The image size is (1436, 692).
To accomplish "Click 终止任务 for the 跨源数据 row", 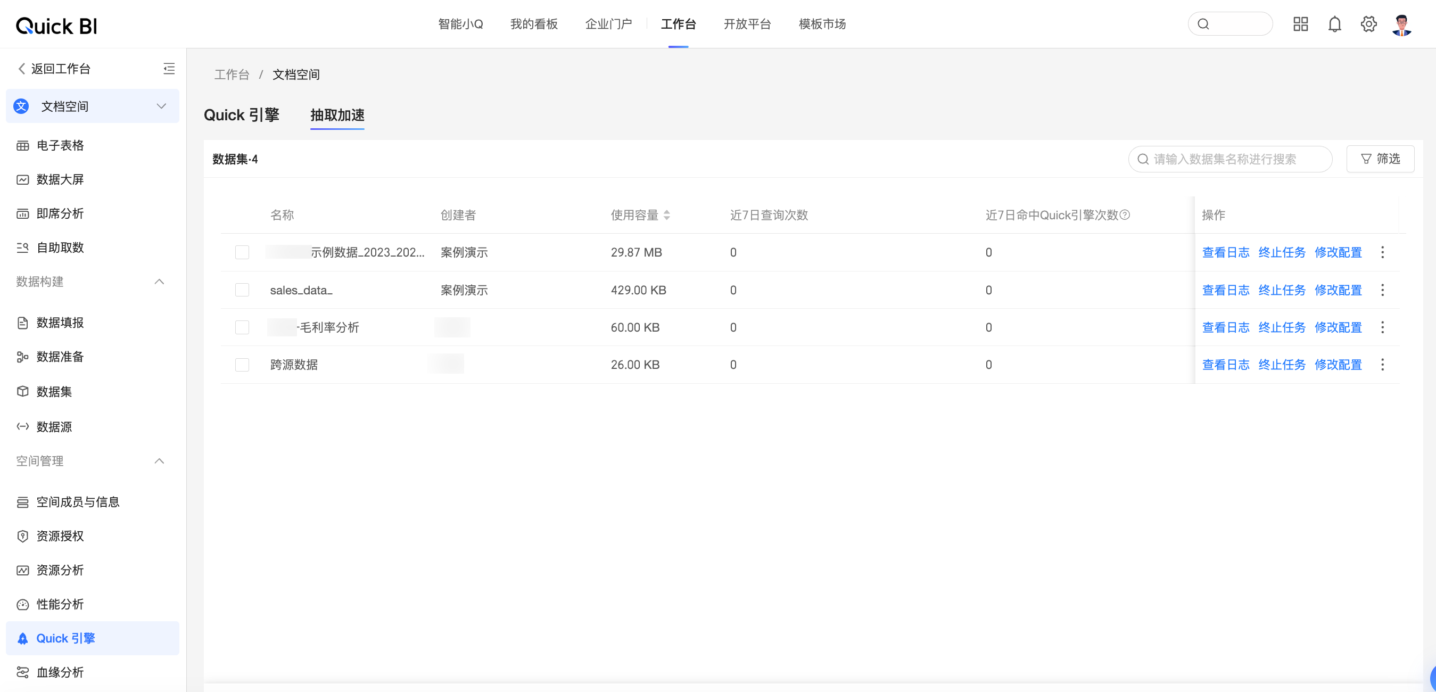I will pyautogui.click(x=1282, y=365).
